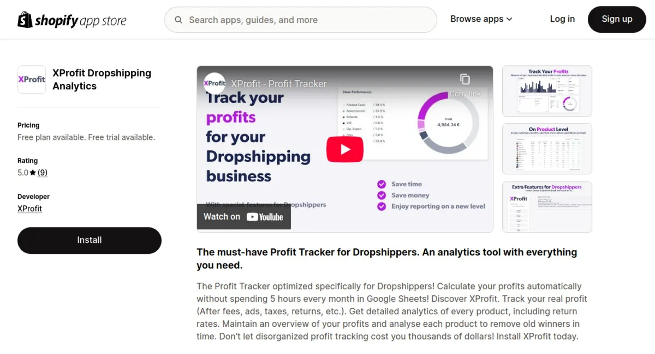Click the Shopify app store bag logo
The height and width of the screenshot is (354, 655).
[x=24, y=19]
